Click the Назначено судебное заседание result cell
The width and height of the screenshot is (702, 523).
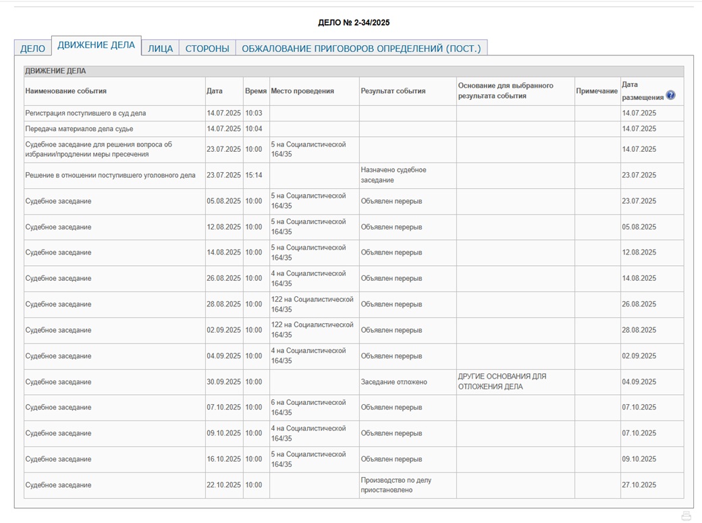pos(393,175)
